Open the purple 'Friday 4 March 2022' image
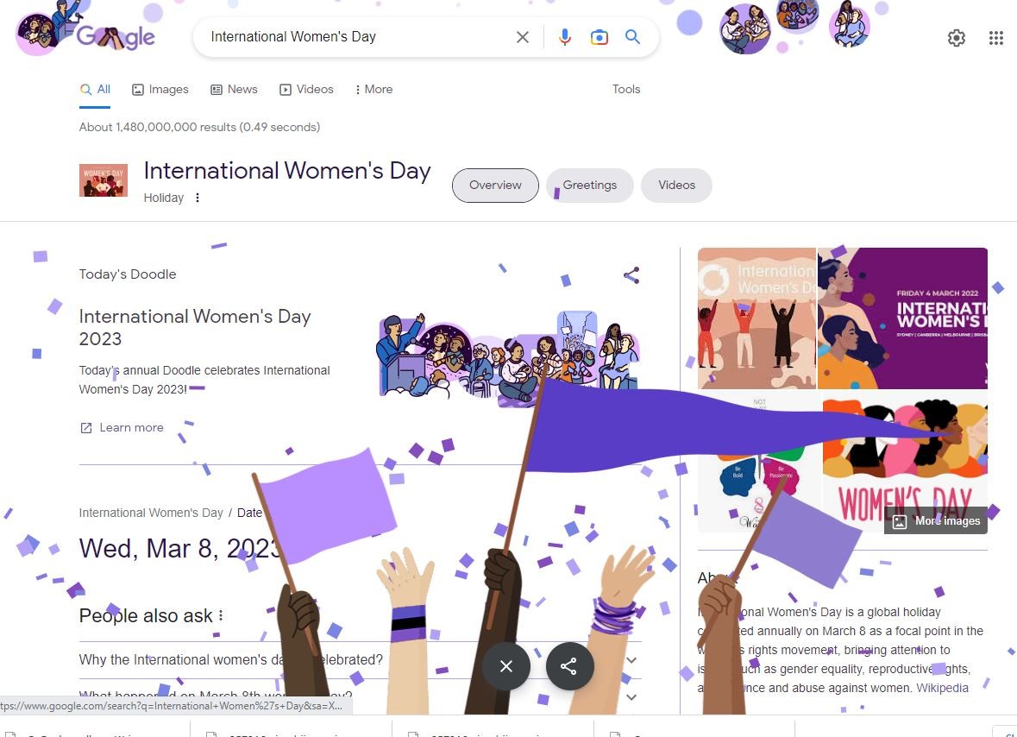 pyautogui.click(x=902, y=318)
